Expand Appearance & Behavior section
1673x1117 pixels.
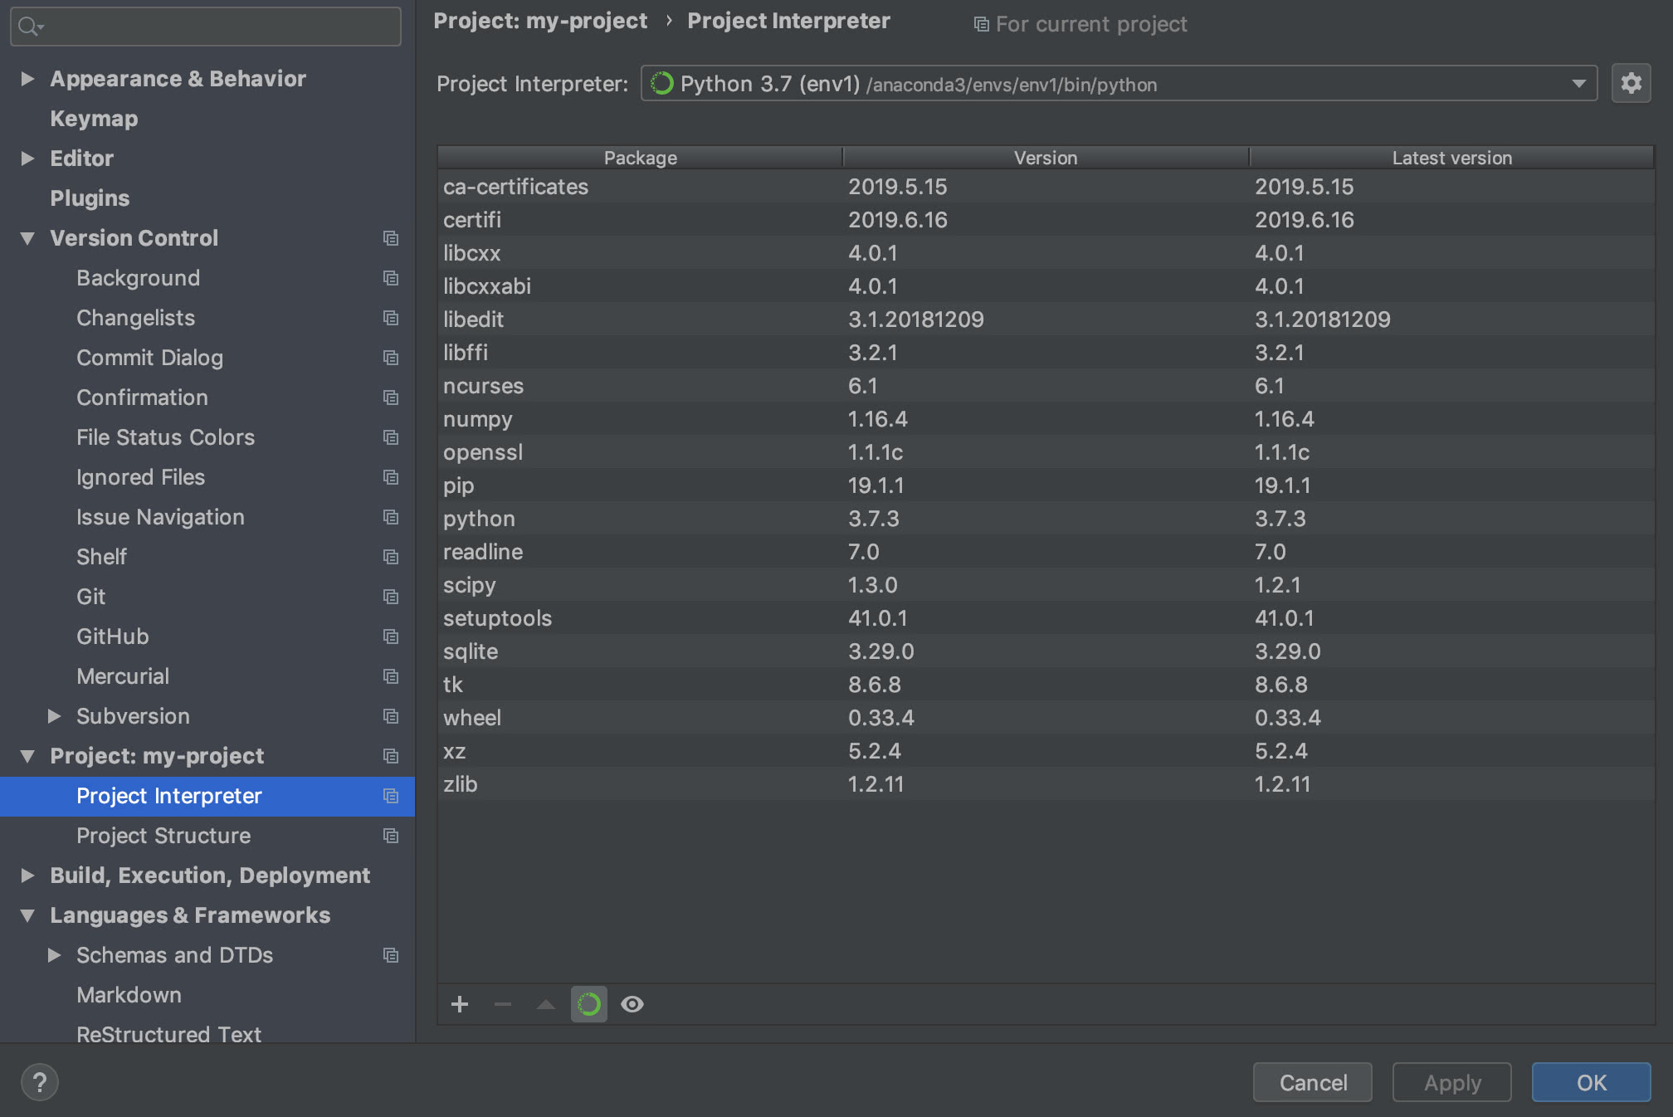pyautogui.click(x=27, y=79)
